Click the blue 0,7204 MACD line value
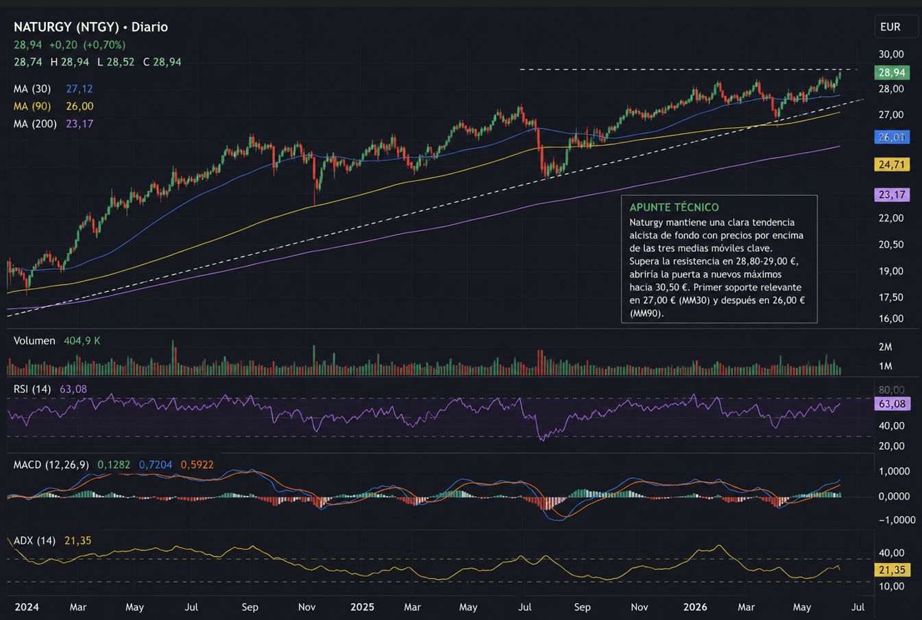This screenshot has height=620, width=922. point(156,464)
